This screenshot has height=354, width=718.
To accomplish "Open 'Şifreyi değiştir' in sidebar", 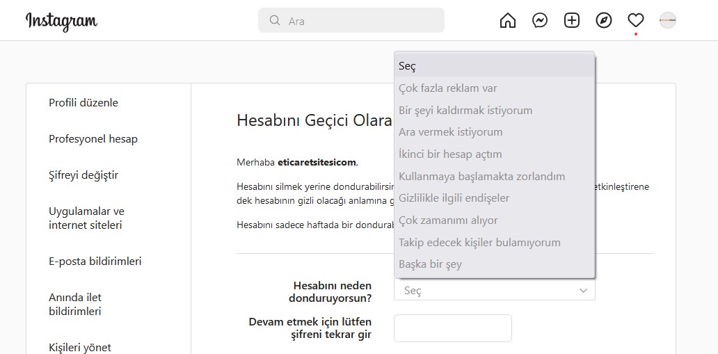I will [83, 175].
